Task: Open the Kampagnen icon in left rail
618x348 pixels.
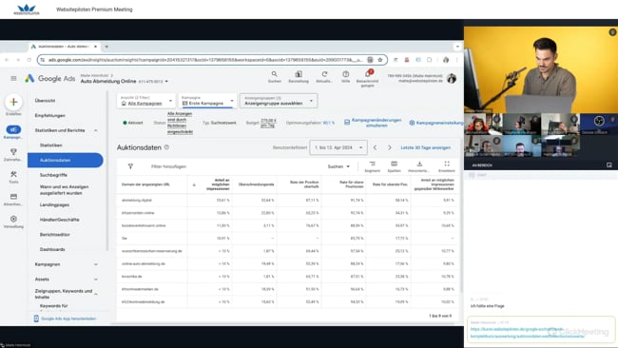Action: (13, 129)
